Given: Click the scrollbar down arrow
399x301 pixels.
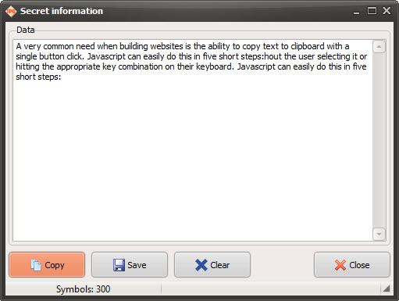Looking at the screenshot, I should click(379, 234).
